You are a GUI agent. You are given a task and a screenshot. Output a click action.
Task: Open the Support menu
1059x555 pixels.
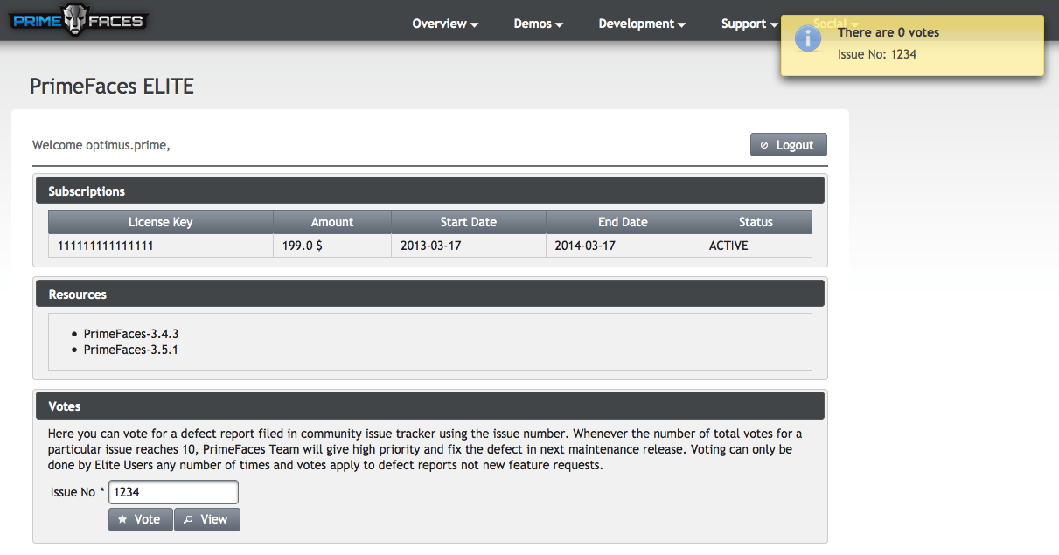749,24
